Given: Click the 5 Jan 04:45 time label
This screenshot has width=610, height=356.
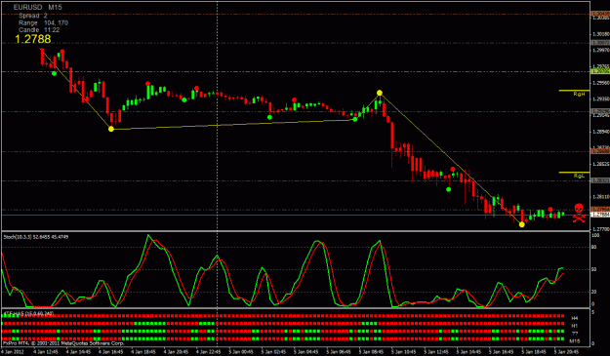Looking at the screenshot, I should (306, 352).
